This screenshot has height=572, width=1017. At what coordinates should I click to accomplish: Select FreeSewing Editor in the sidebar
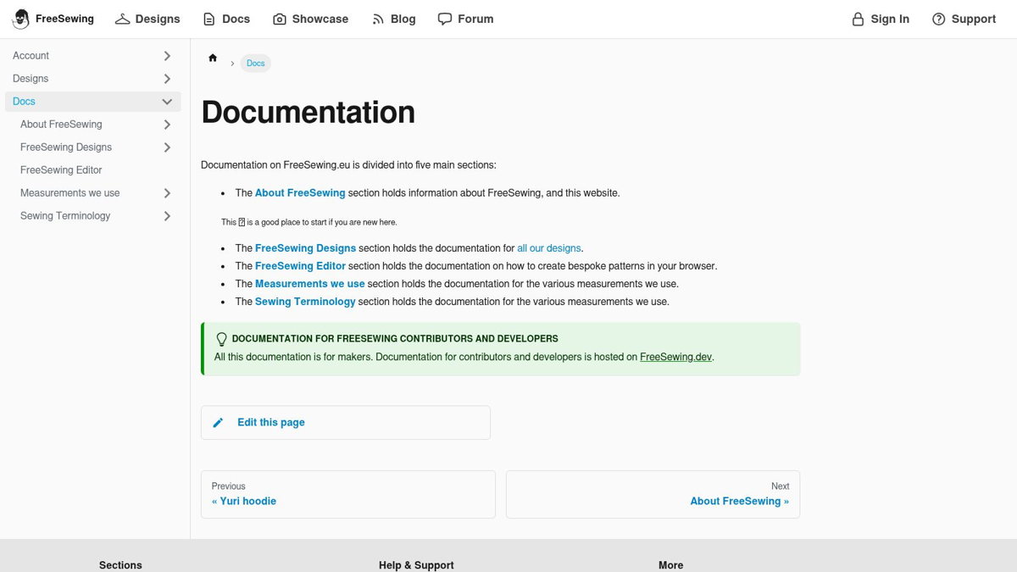[x=61, y=169]
